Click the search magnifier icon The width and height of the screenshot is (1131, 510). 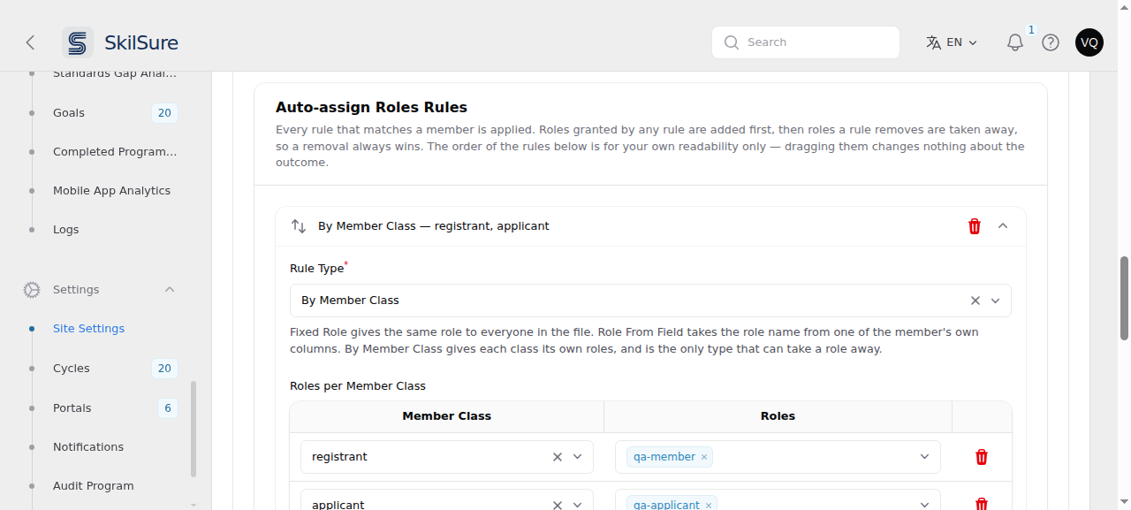point(731,42)
